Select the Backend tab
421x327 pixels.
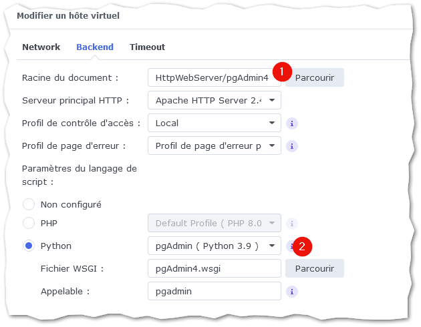[95, 47]
